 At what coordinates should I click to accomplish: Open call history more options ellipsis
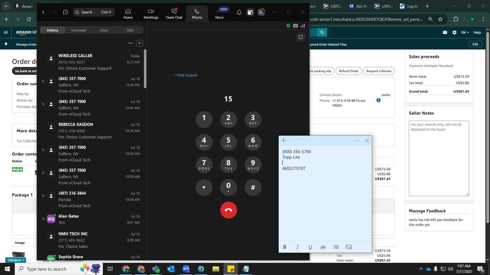pyautogui.click(x=131, y=43)
